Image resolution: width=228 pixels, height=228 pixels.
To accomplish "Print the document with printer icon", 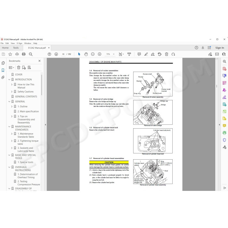I will pos(24,54).
